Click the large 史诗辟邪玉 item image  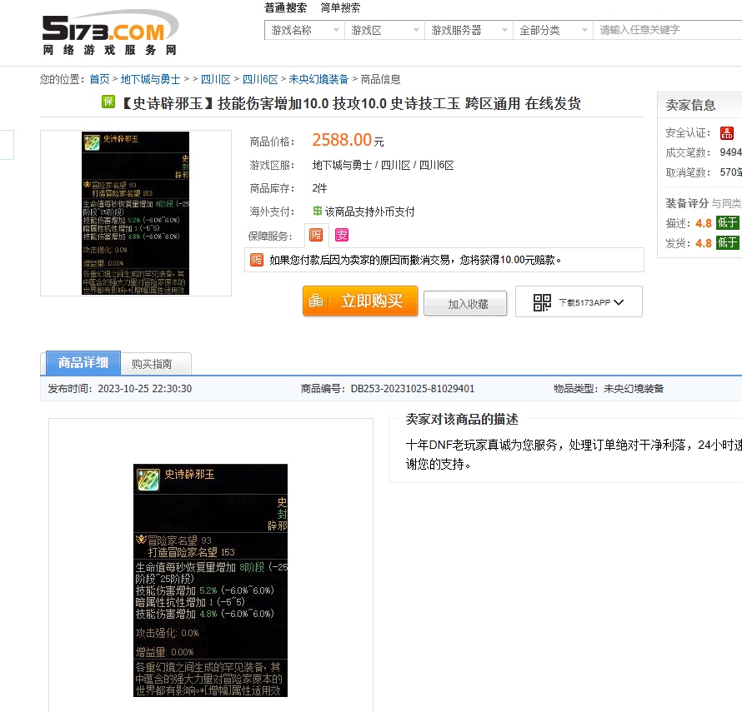(211, 580)
